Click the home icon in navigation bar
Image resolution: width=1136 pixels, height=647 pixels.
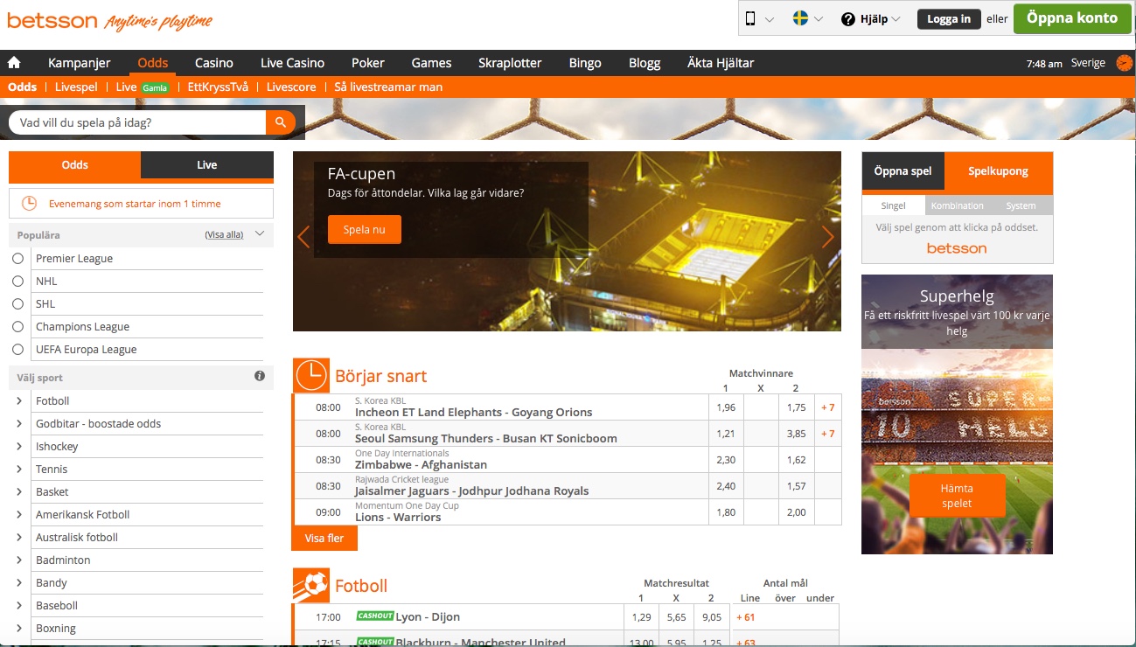click(x=14, y=63)
